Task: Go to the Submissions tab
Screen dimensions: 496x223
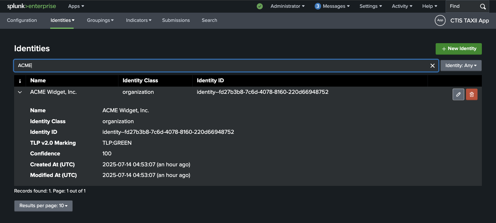Action: click(x=176, y=20)
